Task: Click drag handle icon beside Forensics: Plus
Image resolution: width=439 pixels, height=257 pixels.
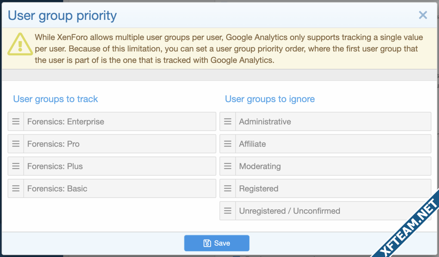Action: 16,166
